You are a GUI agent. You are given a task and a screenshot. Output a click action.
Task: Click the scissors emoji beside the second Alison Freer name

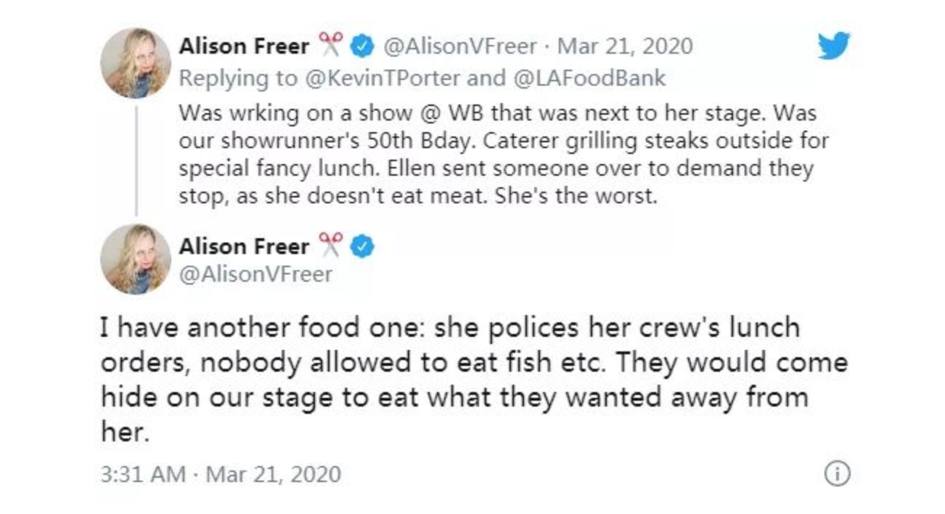pos(330,247)
